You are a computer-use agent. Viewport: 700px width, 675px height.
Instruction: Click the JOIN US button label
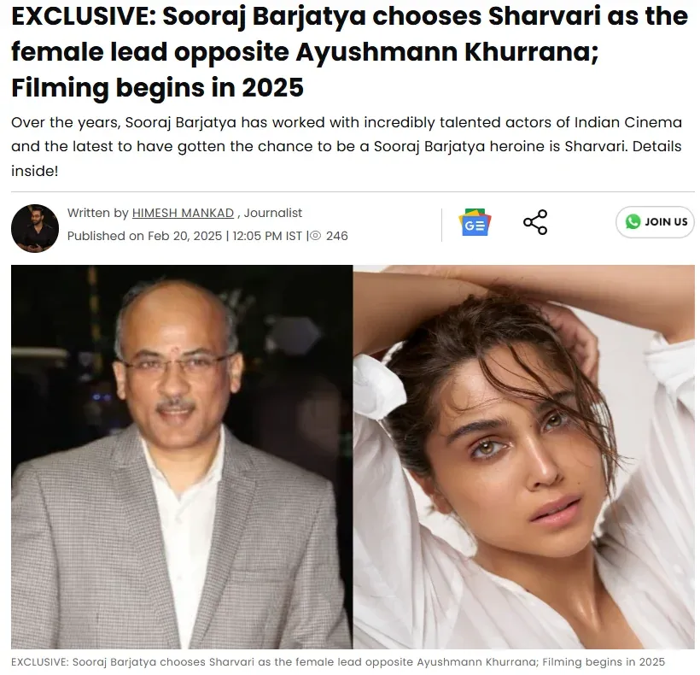tap(666, 222)
